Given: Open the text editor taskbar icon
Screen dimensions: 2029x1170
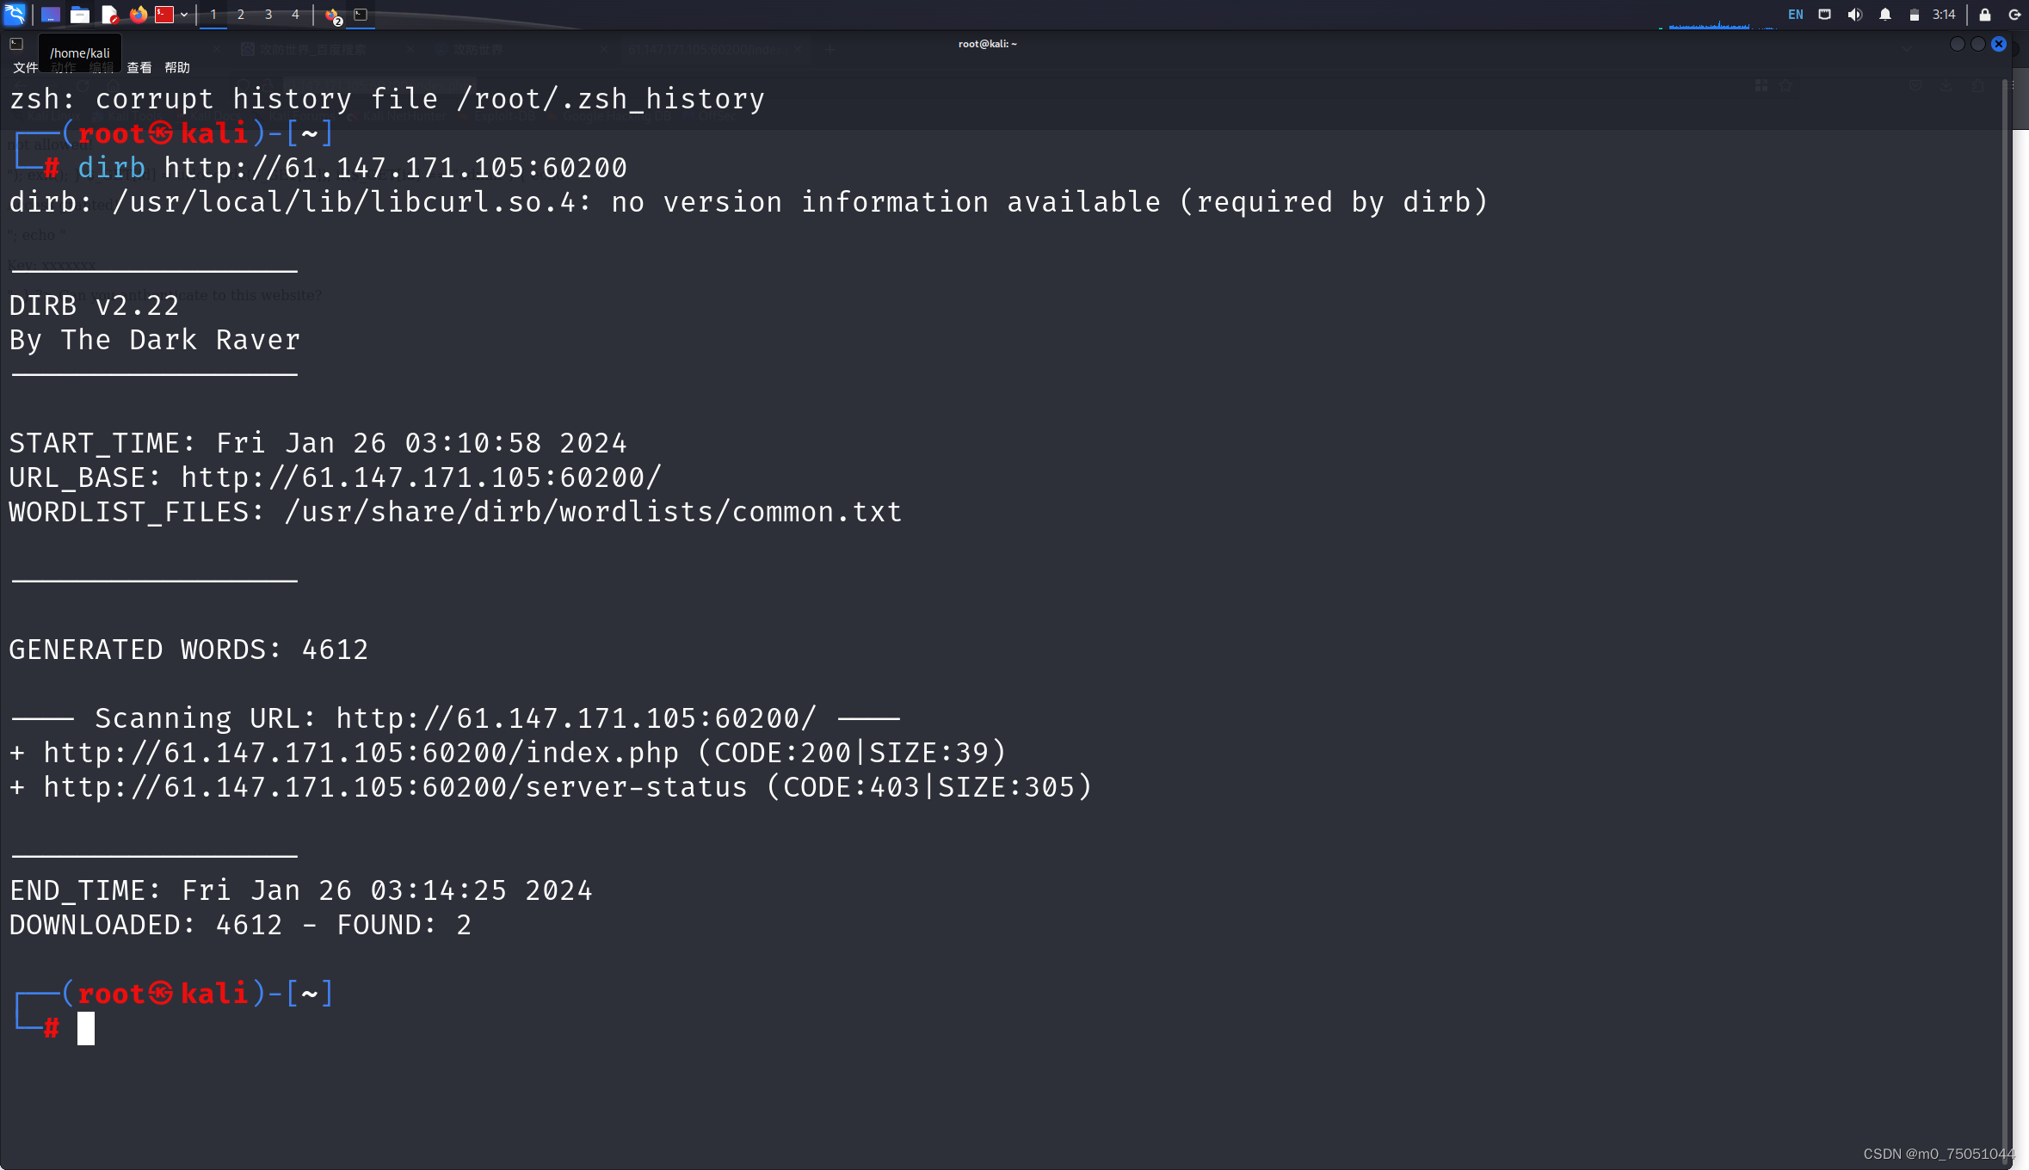Looking at the screenshot, I should [x=109, y=15].
